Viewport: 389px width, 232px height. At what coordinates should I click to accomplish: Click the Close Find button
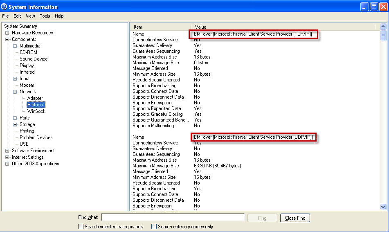tap(295, 218)
